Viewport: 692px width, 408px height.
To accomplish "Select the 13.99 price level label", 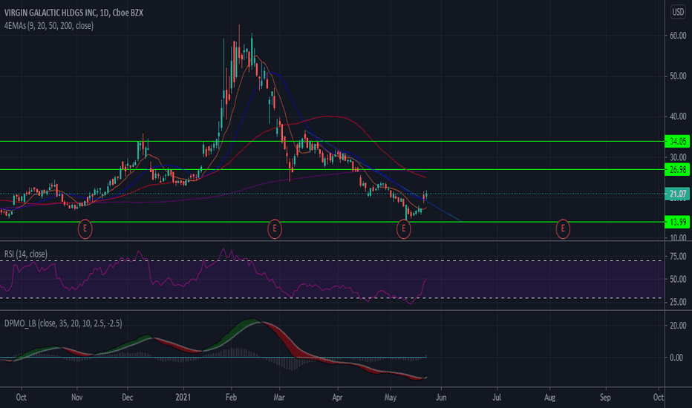I will (x=677, y=222).
